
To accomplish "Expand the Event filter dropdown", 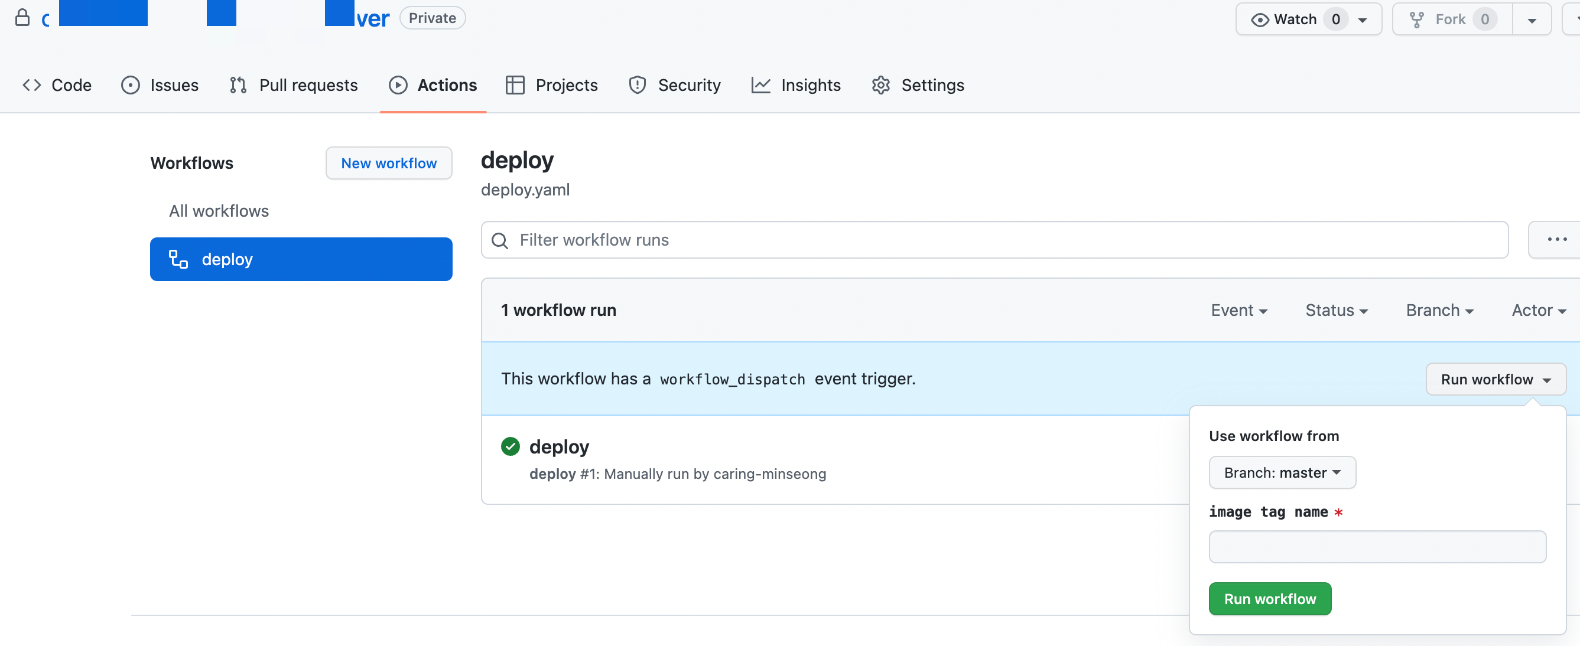I will pyautogui.click(x=1238, y=310).
